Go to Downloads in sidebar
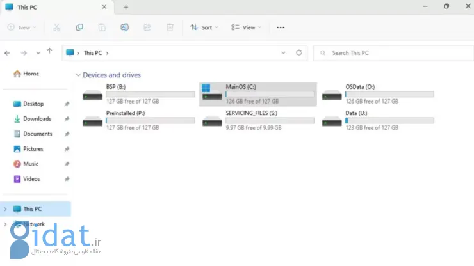474x266 pixels. point(37,119)
